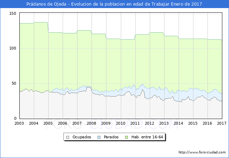Click the Ocupados grey legend swatch
The image size is (229, 158).
pyautogui.click(x=68, y=137)
